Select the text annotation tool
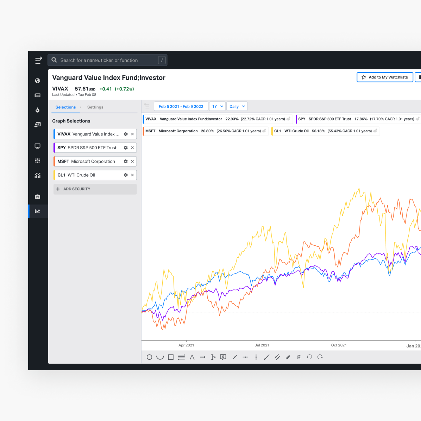421x421 pixels. (x=192, y=357)
